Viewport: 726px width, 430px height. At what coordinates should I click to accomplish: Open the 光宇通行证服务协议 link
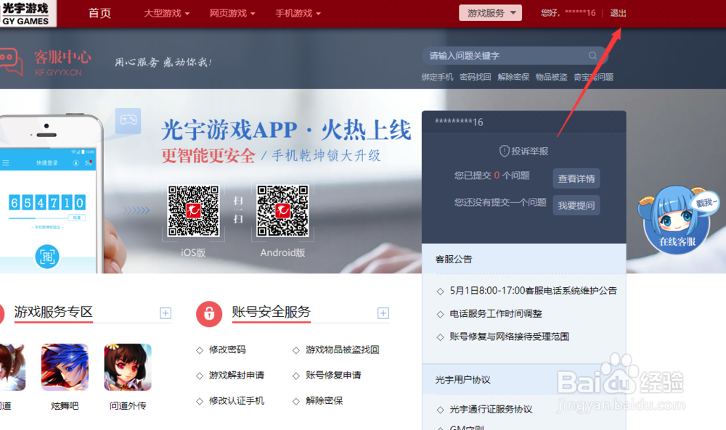tap(492, 410)
